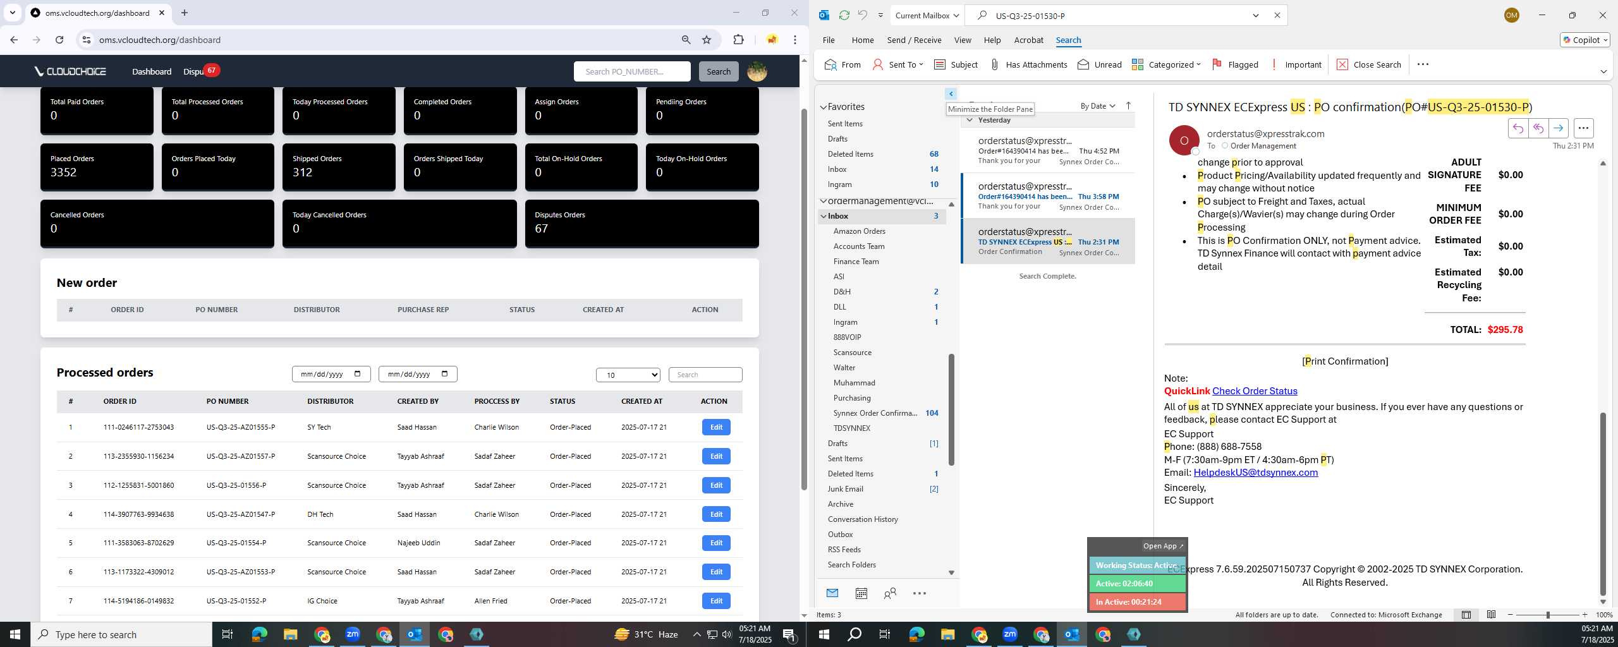
Task: Open Zoom from the left Windows taskbar
Action: [352, 634]
